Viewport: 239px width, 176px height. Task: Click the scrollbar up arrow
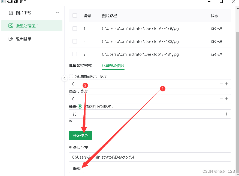coord(237,8)
